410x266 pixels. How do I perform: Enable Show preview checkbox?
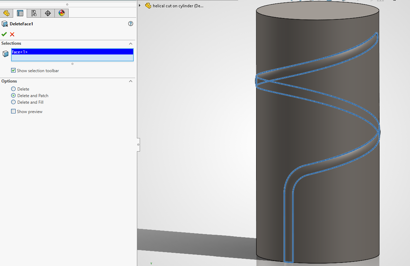point(13,111)
